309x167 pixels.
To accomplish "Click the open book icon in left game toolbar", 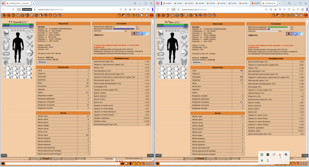I will [x=142, y=15].
